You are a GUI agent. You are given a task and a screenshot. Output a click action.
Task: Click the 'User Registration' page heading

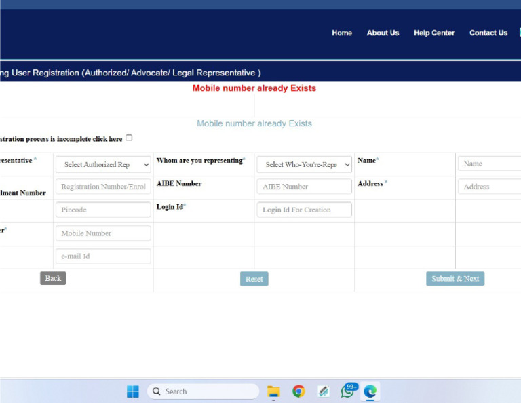click(x=130, y=73)
